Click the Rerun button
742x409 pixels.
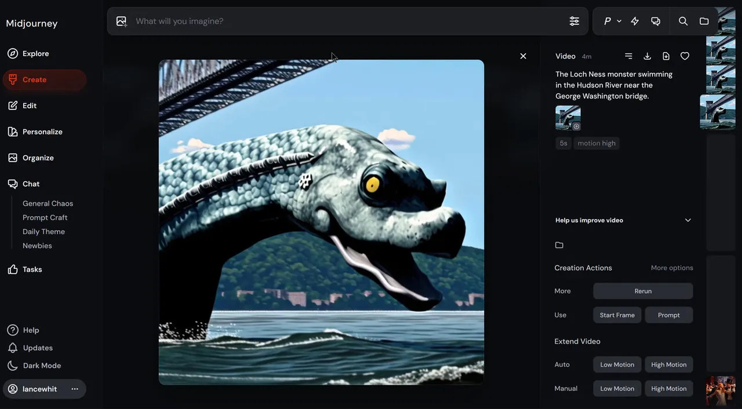pos(643,291)
